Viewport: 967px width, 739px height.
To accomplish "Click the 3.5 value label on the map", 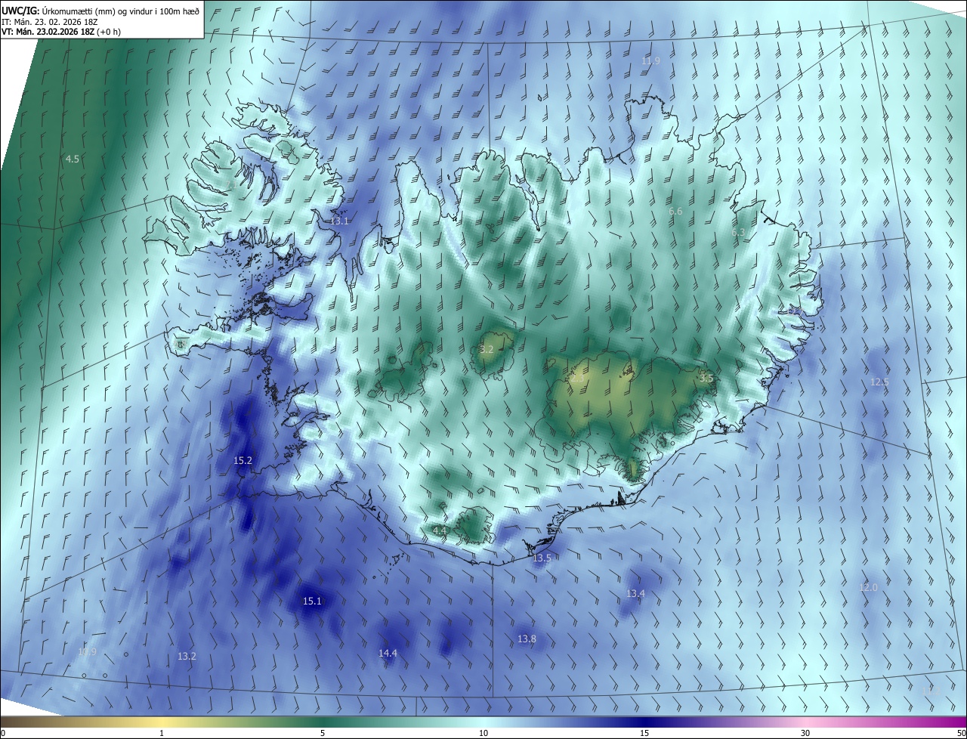I will [x=706, y=378].
